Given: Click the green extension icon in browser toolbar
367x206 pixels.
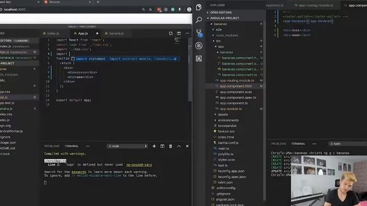Looking at the screenshot, I should [173, 10].
